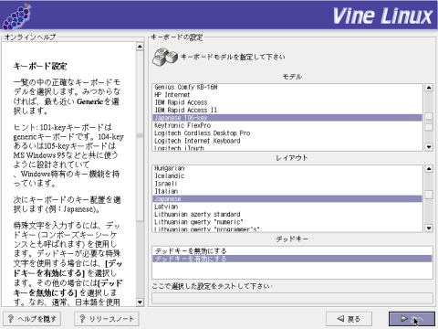Viewport: 438px width, 329px height.
Task: Select デッドキーを有効にする option
Action: (292, 259)
